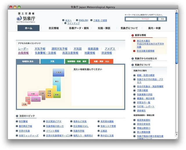Choose the Shikoku region map tile
The image size is (186, 150).
click(x=36, y=99)
